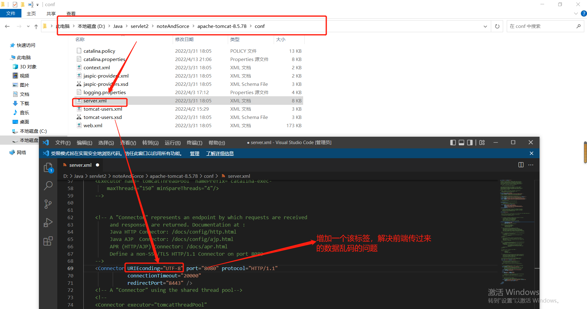Screen dimensions: 587x309
Task: Open VS Code 文件(F) menu
Action: click(63, 143)
